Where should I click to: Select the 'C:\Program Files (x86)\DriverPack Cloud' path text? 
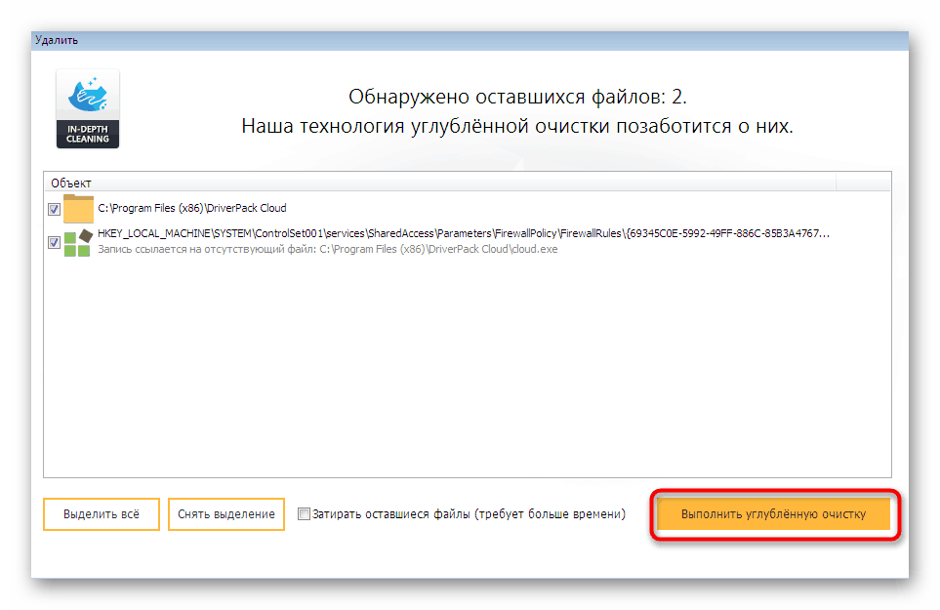coord(192,208)
